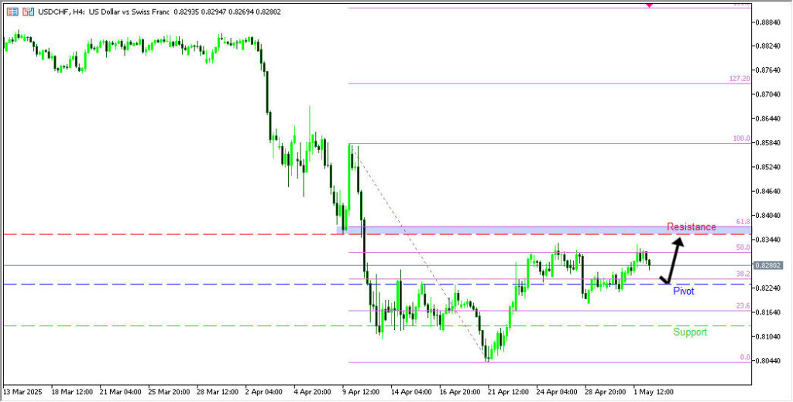The image size is (793, 402).
Task: Select the black forecast arrow drawing
Action: tap(672, 261)
